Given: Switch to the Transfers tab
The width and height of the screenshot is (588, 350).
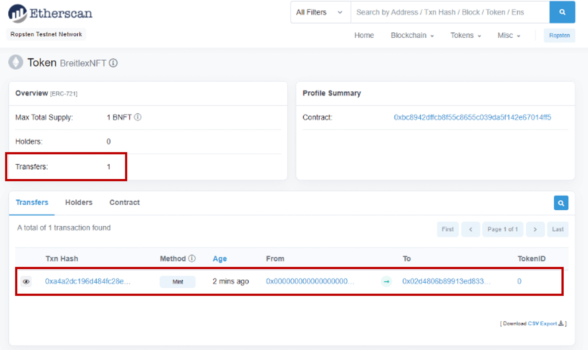Looking at the screenshot, I should click(32, 202).
